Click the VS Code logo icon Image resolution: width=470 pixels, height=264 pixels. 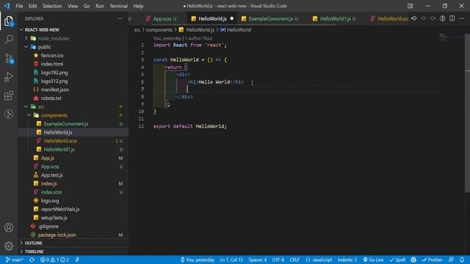pos(7,6)
